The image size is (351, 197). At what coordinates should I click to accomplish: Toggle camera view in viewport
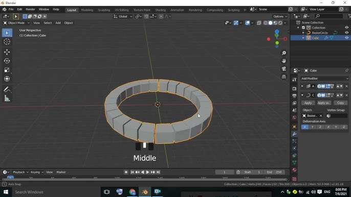pyautogui.click(x=284, y=69)
